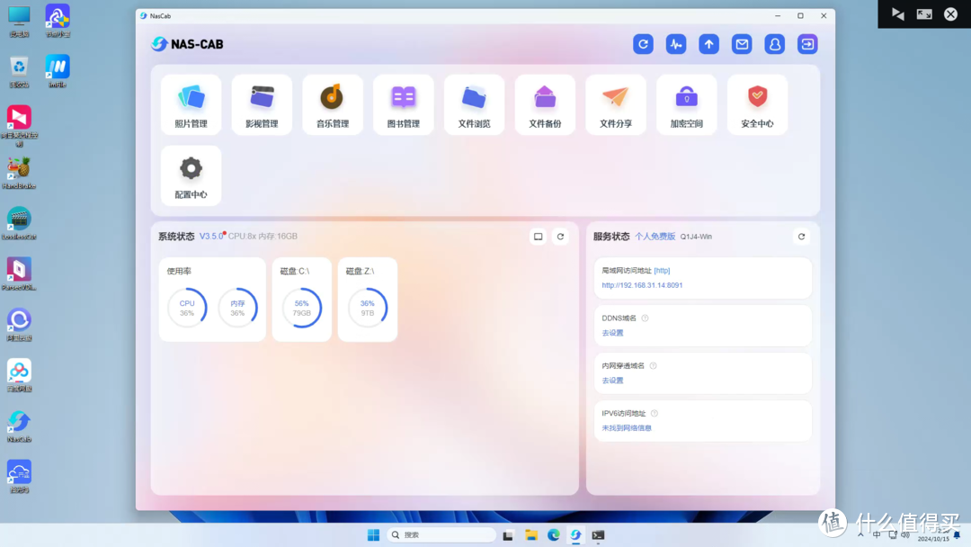This screenshot has height=547, width=971.
Task: Open Microsoft Edge on taskbar
Action: 554,535
